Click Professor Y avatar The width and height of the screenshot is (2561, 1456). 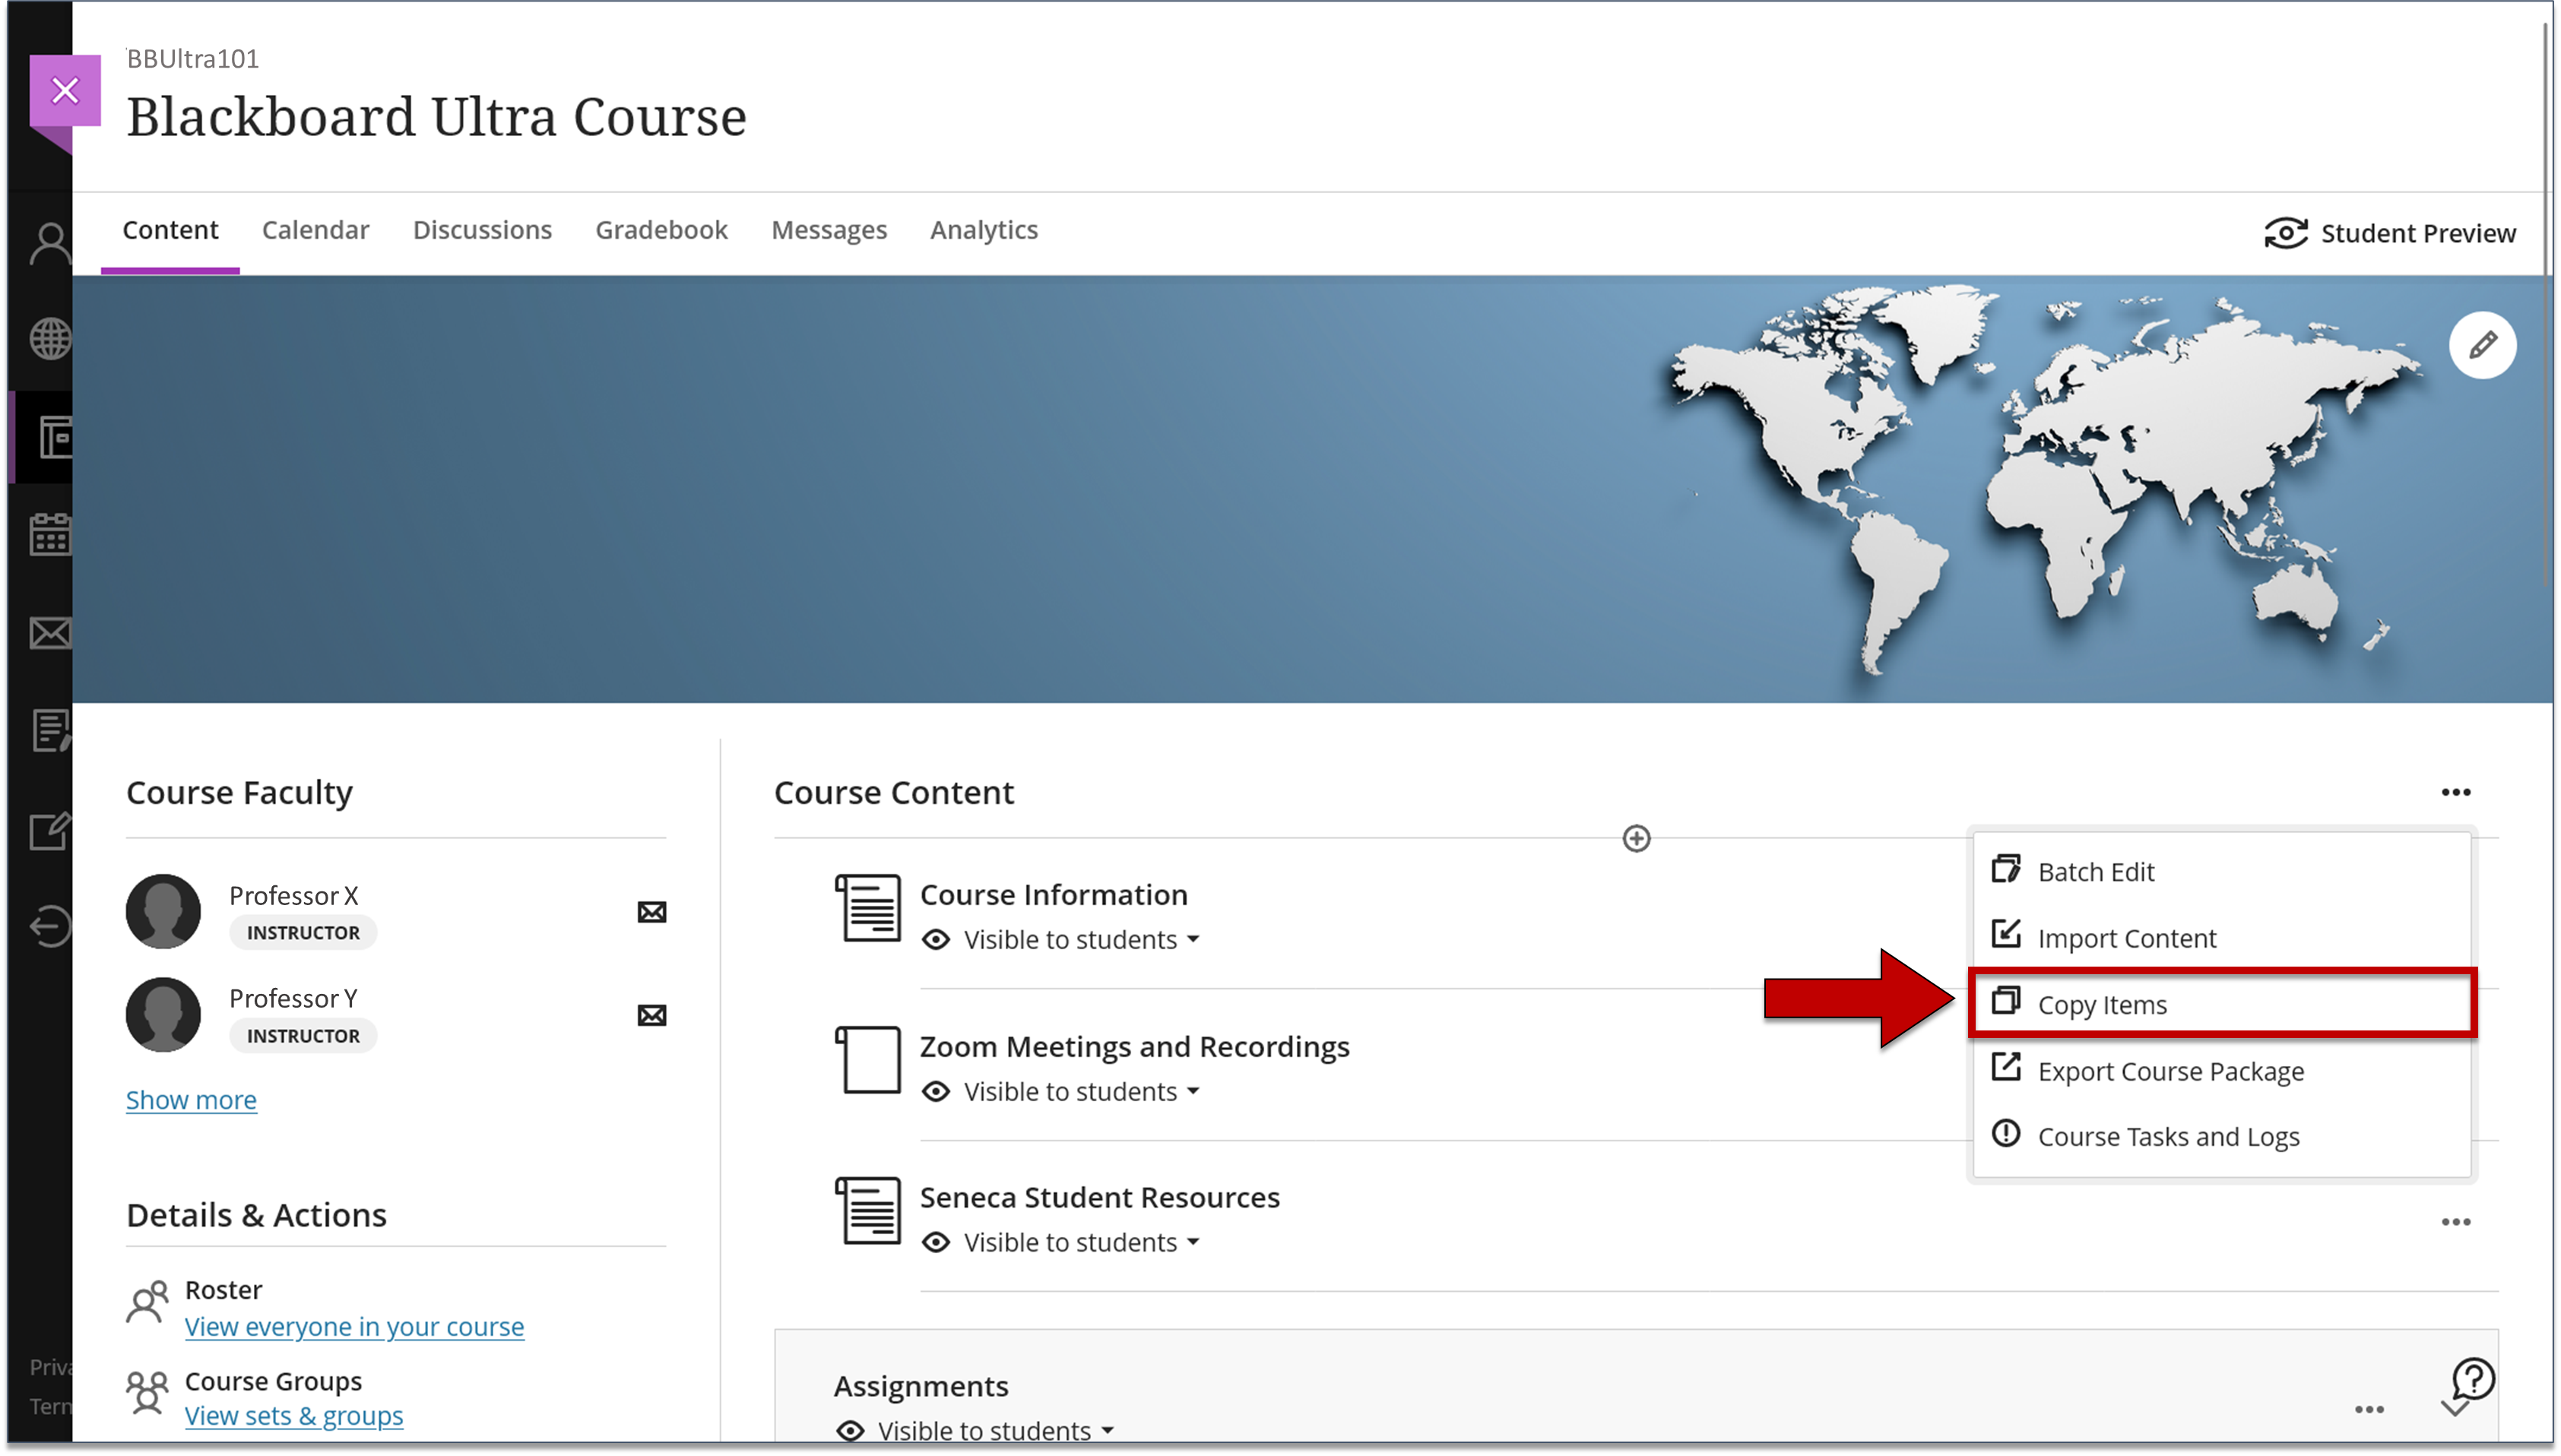click(163, 1015)
